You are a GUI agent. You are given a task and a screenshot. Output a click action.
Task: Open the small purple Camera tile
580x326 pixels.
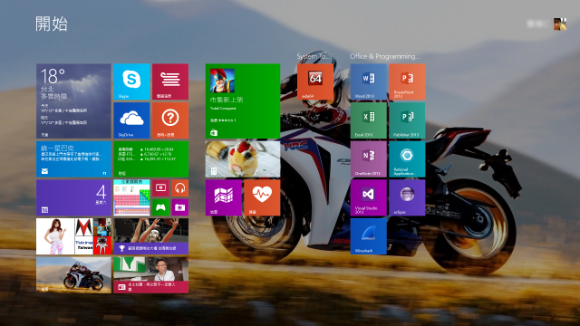(179, 207)
